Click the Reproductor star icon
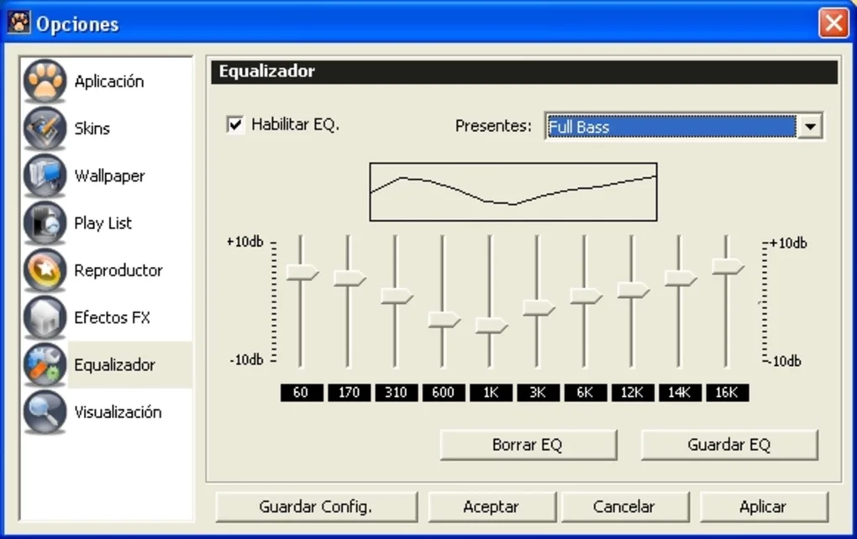 click(45, 270)
